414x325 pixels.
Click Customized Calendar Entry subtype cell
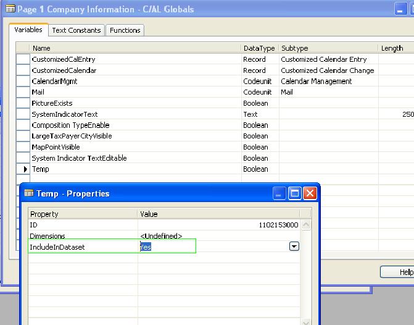click(328, 59)
